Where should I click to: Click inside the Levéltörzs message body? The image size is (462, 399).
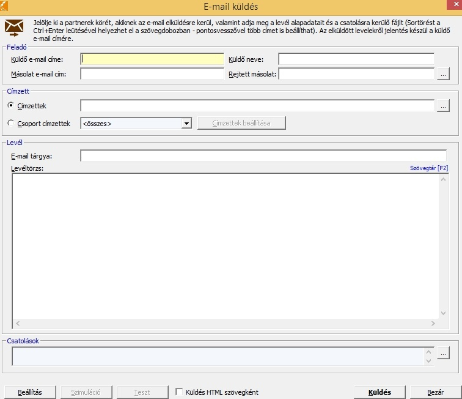click(225, 245)
